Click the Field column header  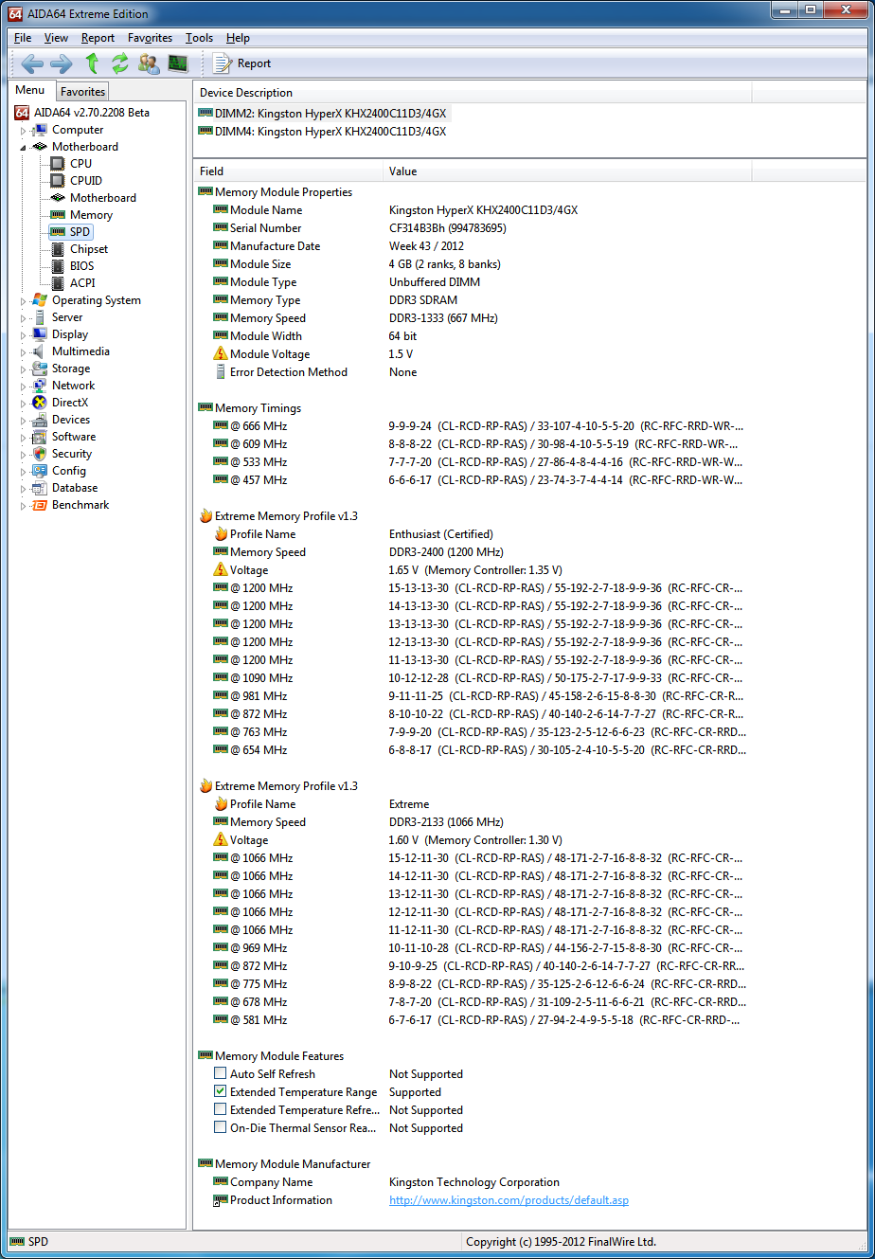pos(288,171)
